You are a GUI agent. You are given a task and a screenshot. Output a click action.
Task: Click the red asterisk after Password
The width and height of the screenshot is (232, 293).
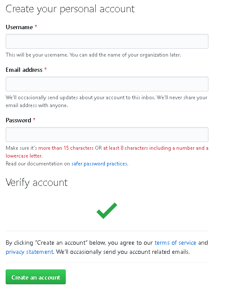(x=34, y=120)
